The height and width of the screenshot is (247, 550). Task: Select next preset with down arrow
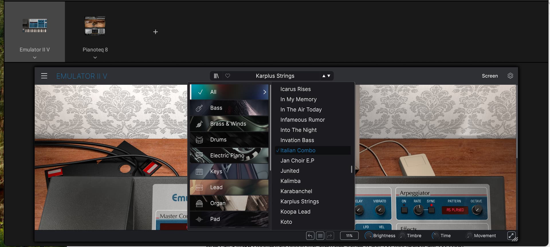coord(329,76)
